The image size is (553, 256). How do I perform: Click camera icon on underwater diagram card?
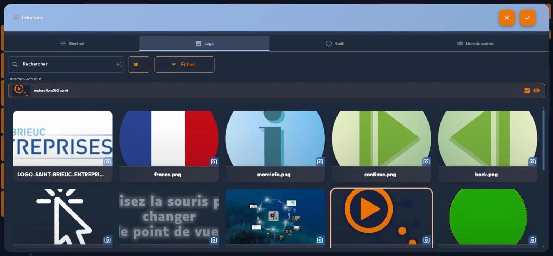320,240
